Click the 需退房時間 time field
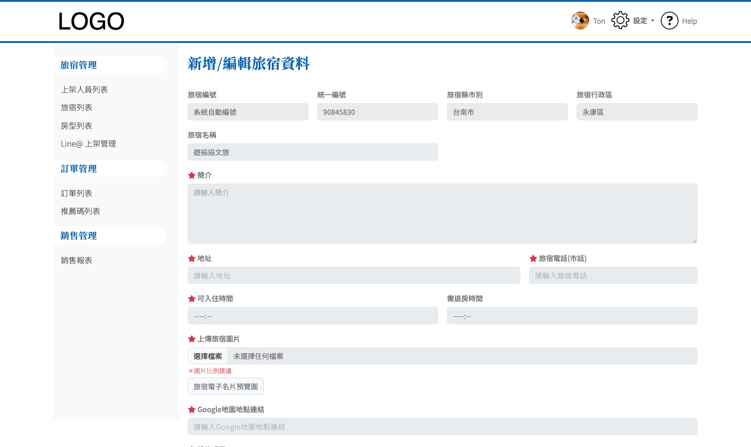This screenshot has width=751, height=447. pyautogui.click(x=572, y=316)
